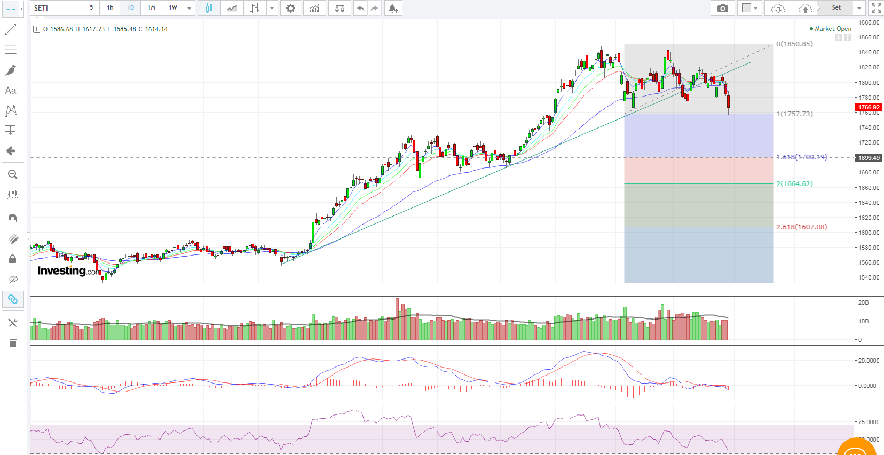Select the 5 minute interval

click(x=91, y=8)
